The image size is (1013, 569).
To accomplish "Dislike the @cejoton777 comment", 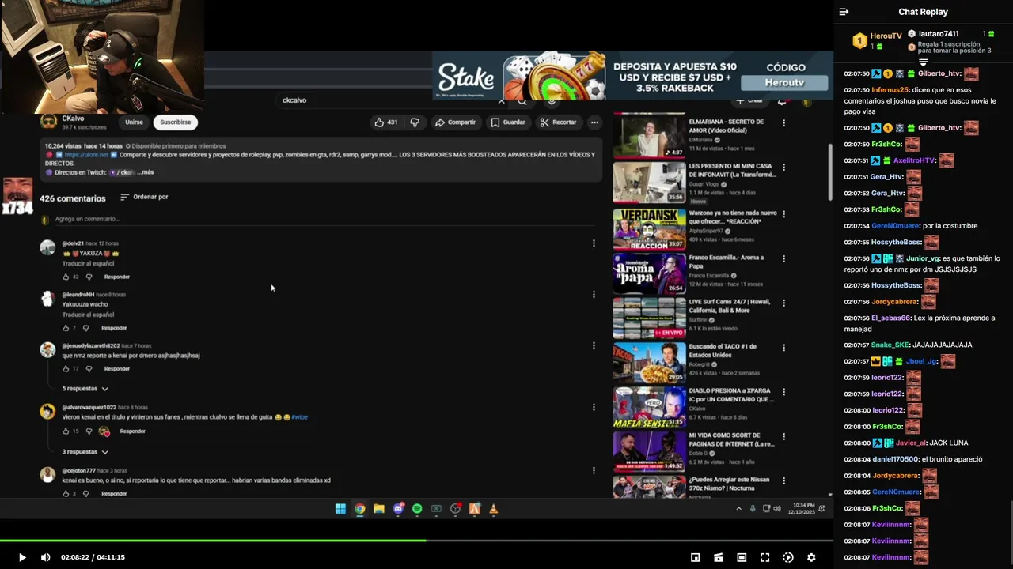I will 86,494.
